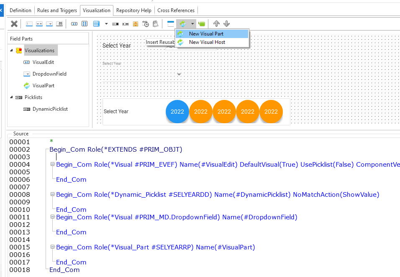
Task: Choose New Visual Part menu entry
Action: 212,34
